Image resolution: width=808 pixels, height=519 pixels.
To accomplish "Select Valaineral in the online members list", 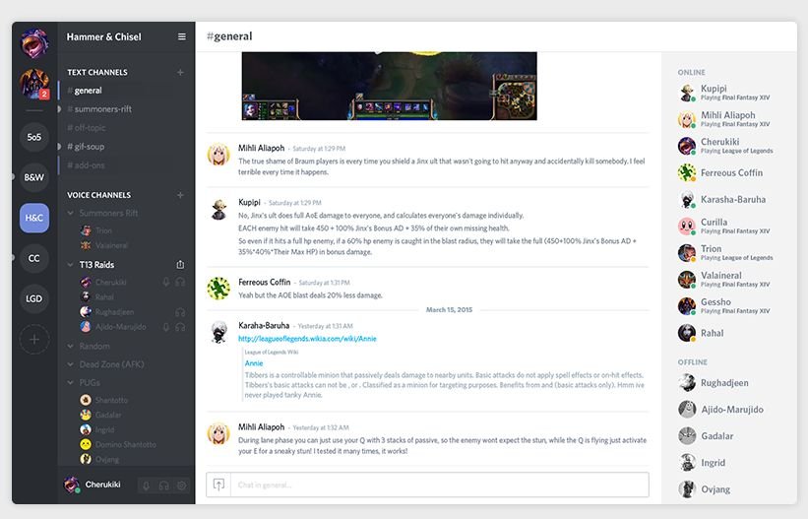I will [725, 279].
